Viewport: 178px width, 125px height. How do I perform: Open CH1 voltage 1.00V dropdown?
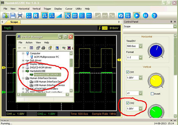[x=141, y=78]
